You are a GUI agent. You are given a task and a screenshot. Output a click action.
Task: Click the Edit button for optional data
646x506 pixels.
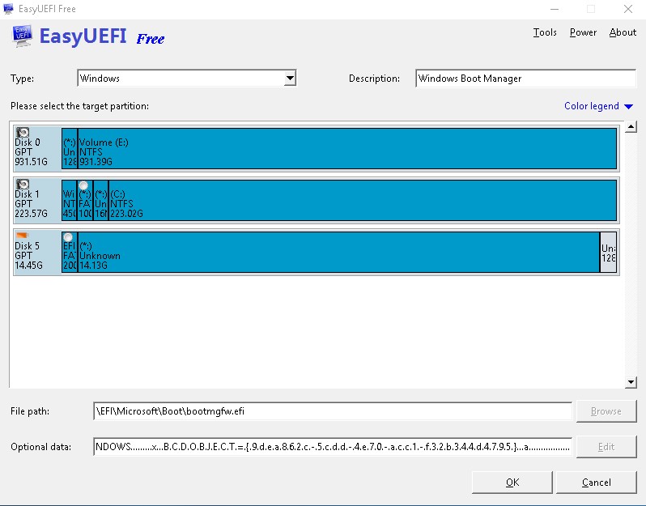pos(606,447)
